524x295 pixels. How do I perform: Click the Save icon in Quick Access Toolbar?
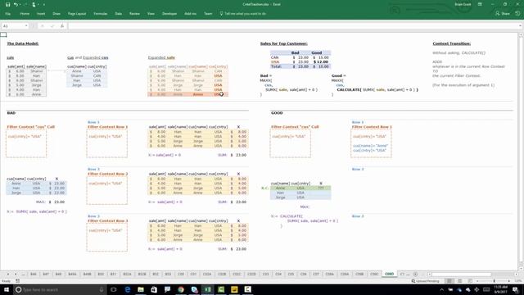pos(7,5)
